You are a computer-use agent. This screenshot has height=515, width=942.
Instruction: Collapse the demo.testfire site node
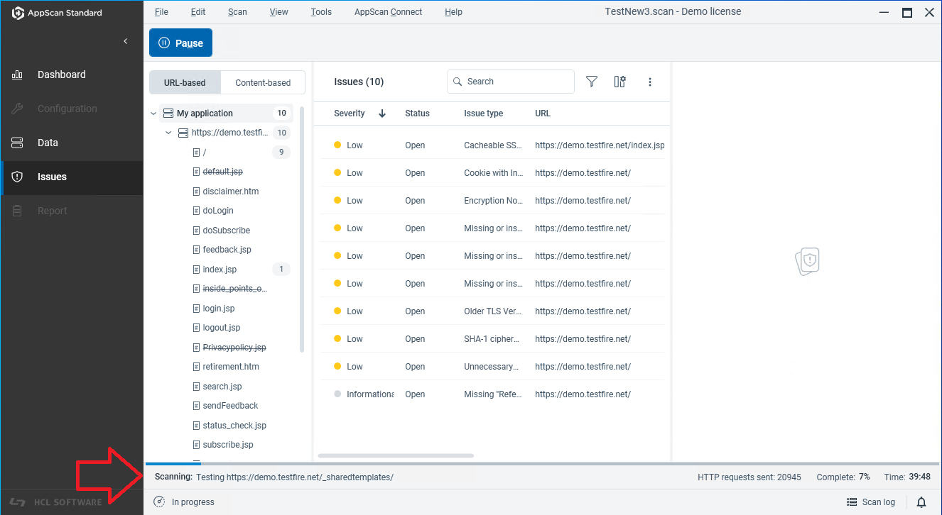pyautogui.click(x=168, y=133)
